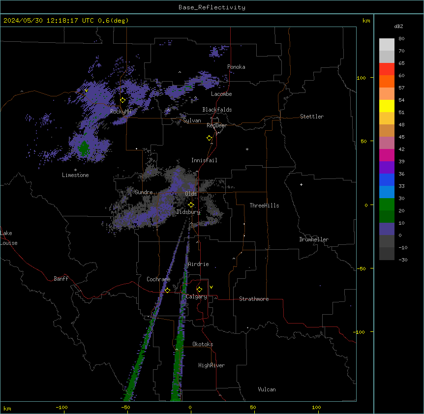This screenshot has width=424, height=414.
Task: Click the white plus marker north of Drumheller
Action: click(301, 184)
